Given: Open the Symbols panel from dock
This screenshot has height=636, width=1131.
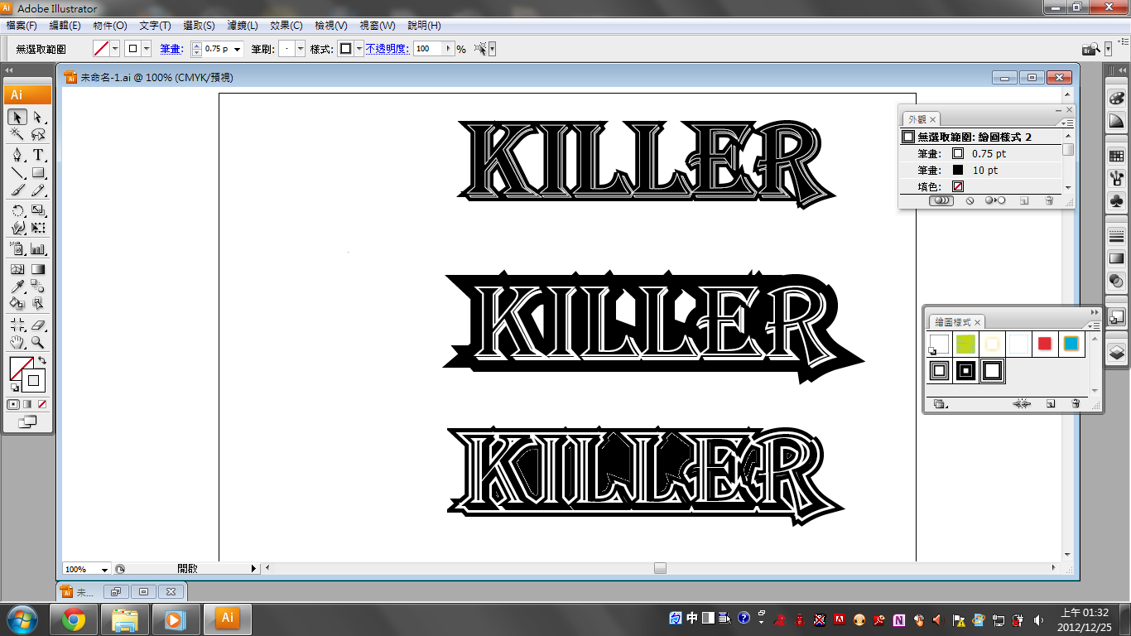Looking at the screenshot, I should [x=1116, y=201].
